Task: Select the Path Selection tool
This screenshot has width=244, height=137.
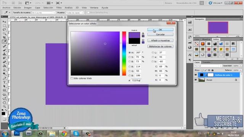Action: pyautogui.click(x=4, y=86)
